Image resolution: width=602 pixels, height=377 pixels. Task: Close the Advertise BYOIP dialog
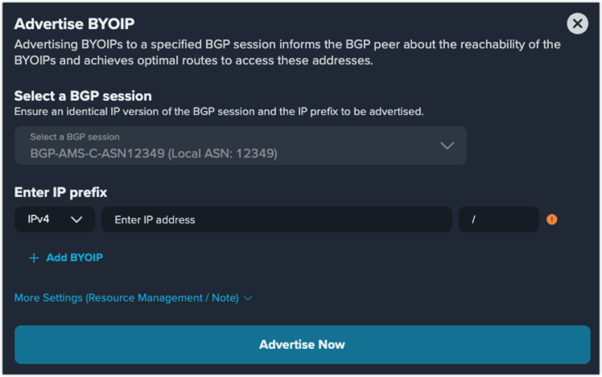pyautogui.click(x=577, y=24)
